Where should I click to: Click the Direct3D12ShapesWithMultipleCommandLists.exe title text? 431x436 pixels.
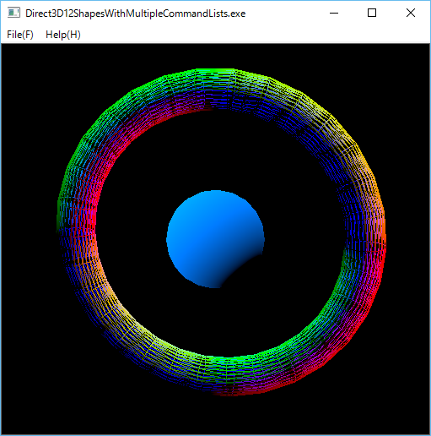(x=135, y=14)
